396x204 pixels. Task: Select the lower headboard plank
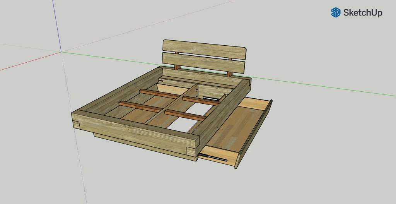(203, 63)
